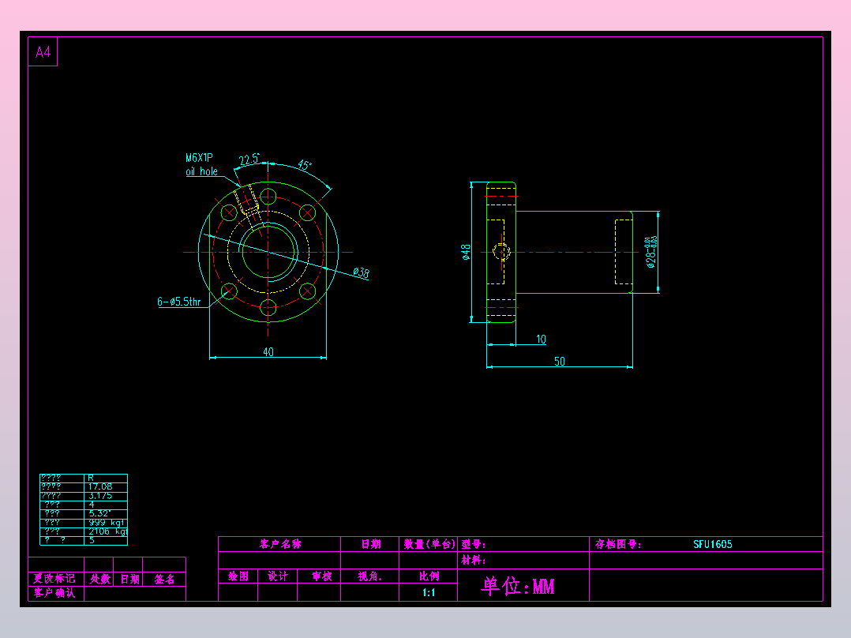Viewport: 851px width, 638px height.
Task: Click the center bore circle of front view
Action: [268, 253]
